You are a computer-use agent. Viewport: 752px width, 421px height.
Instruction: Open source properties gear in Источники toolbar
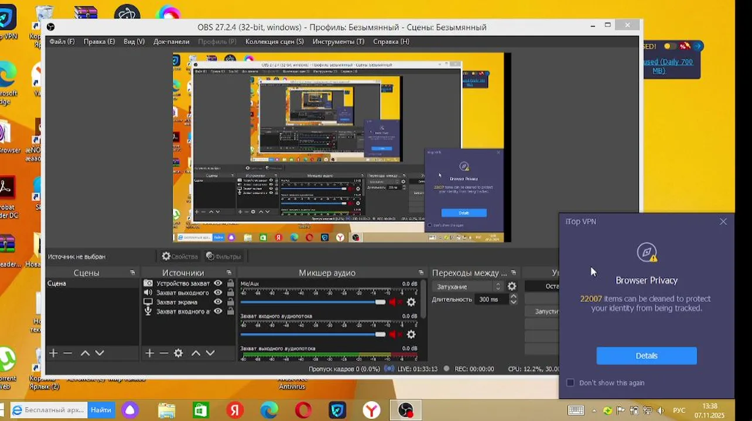[x=179, y=353]
